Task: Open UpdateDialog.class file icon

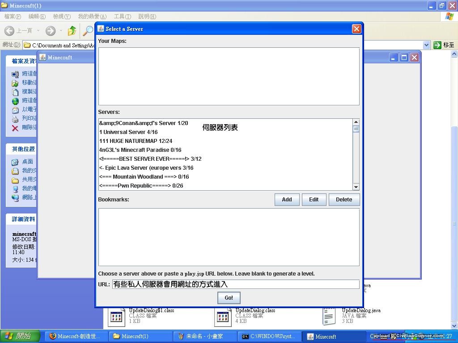Action: [x=223, y=317]
